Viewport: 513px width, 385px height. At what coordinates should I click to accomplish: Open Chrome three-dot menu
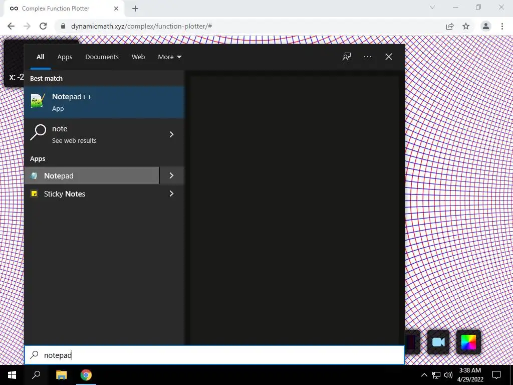pos(502,26)
